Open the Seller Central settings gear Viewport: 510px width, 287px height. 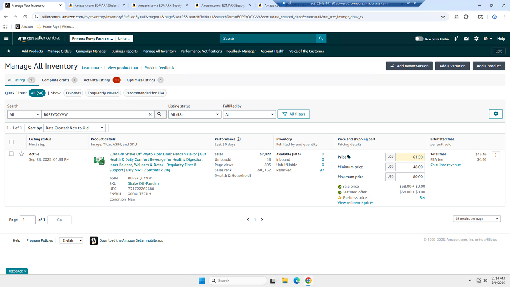tap(476, 39)
